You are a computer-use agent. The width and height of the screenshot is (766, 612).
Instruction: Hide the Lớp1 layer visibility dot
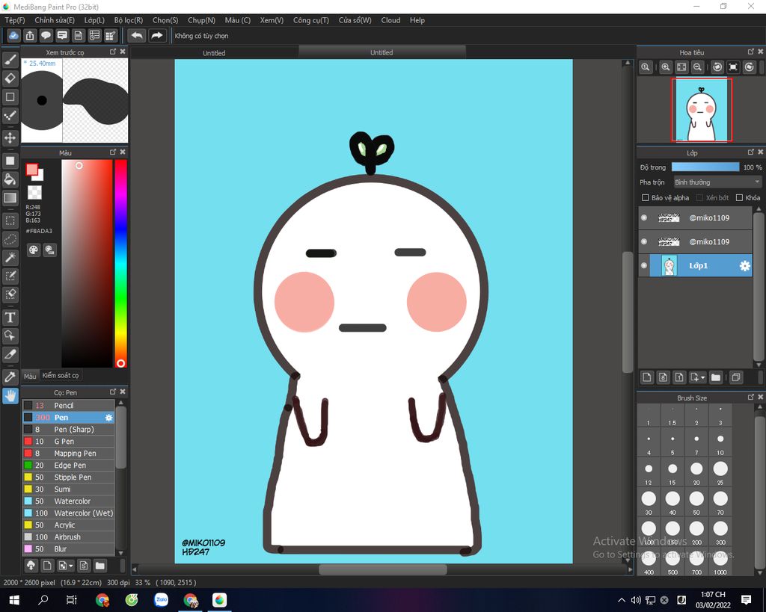(x=644, y=265)
